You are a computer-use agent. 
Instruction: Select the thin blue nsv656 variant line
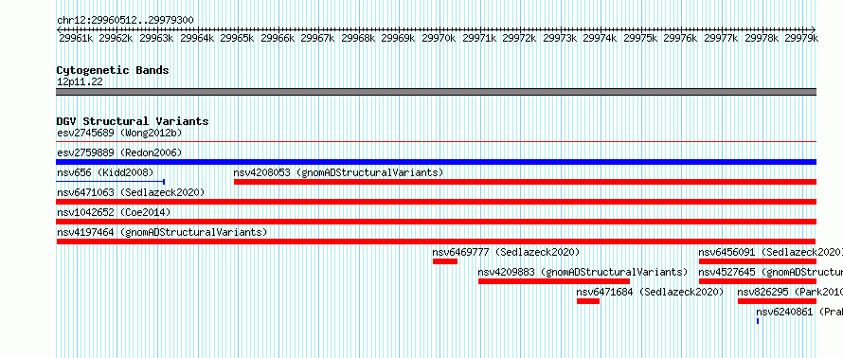coord(110,182)
